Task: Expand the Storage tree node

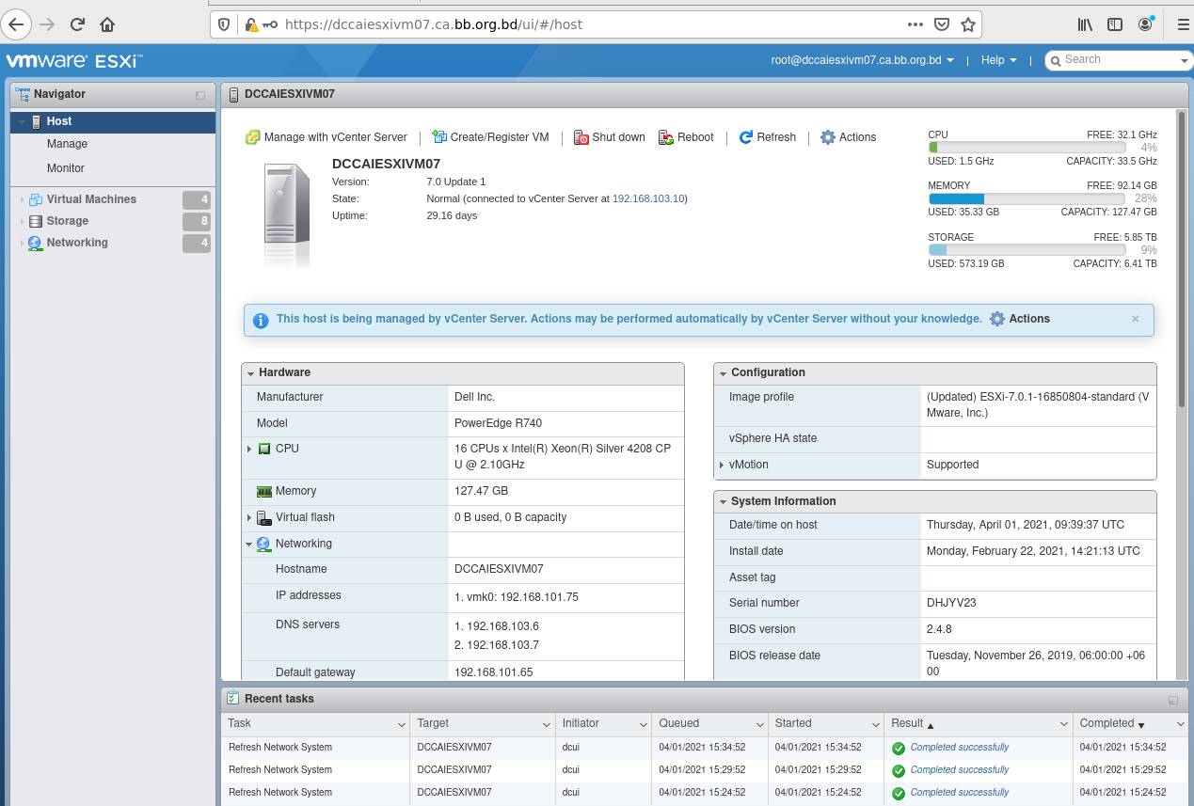Action: click(23, 221)
